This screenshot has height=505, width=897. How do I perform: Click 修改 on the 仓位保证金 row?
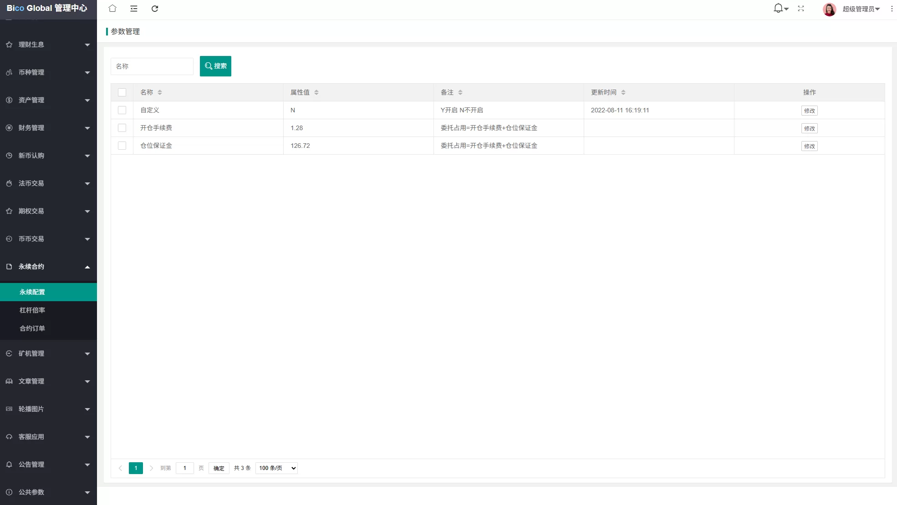(x=809, y=146)
